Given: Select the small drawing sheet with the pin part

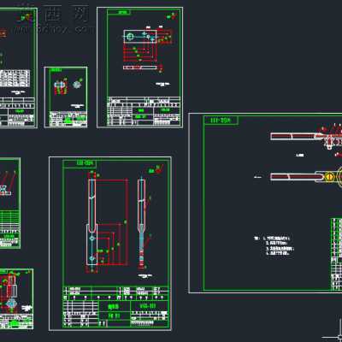Looking at the screenshot, I should pos(66,97).
